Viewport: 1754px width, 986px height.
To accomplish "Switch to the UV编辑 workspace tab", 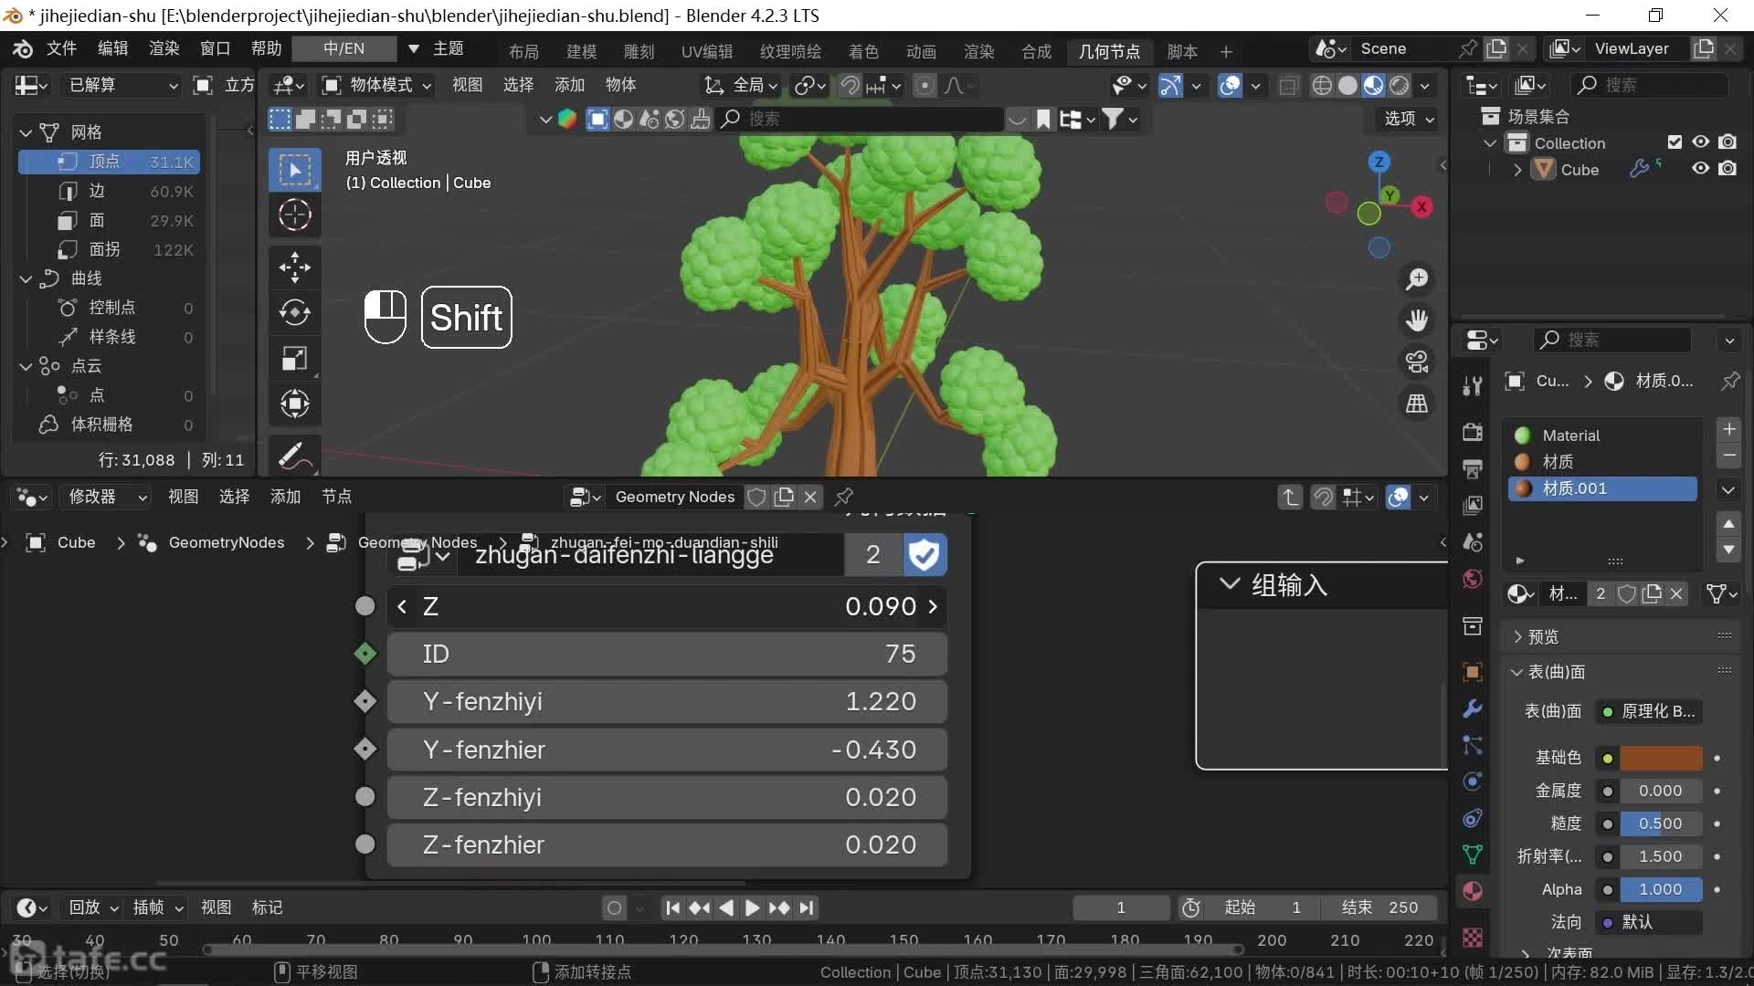I will pos(706,51).
